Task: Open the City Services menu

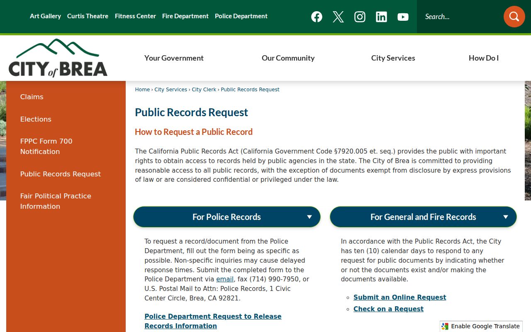Action: pos(393,58)
